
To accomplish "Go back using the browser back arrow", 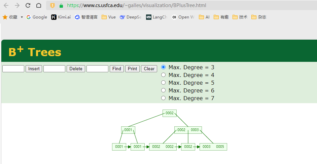I will point(6,5).
